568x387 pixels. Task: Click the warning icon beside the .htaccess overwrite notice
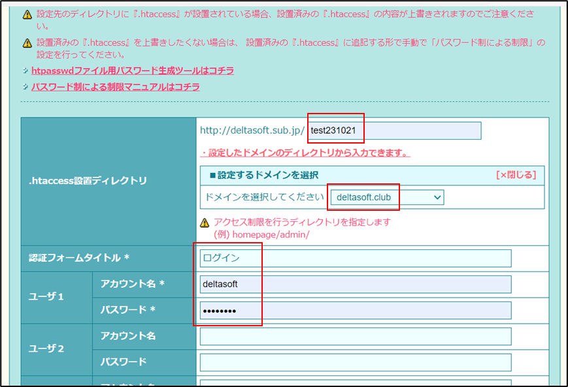[x=27, y=14]
